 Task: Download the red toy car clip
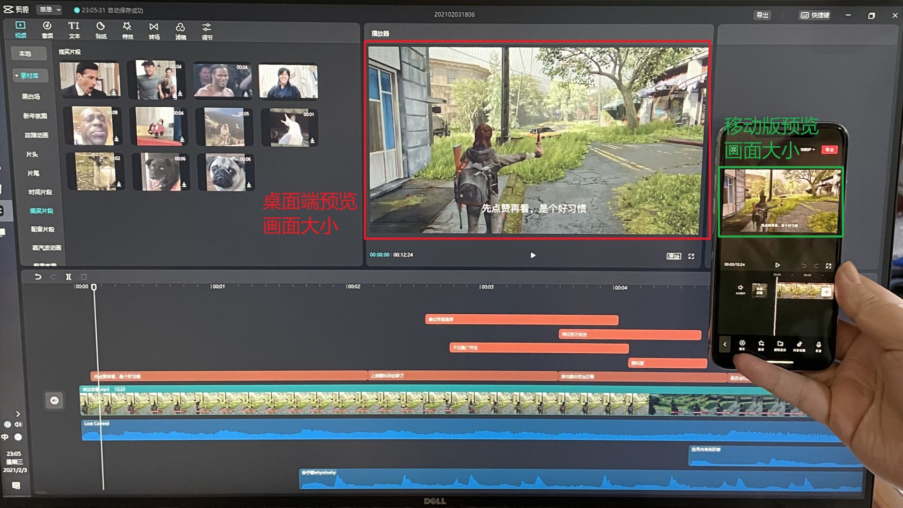[182, 140]
